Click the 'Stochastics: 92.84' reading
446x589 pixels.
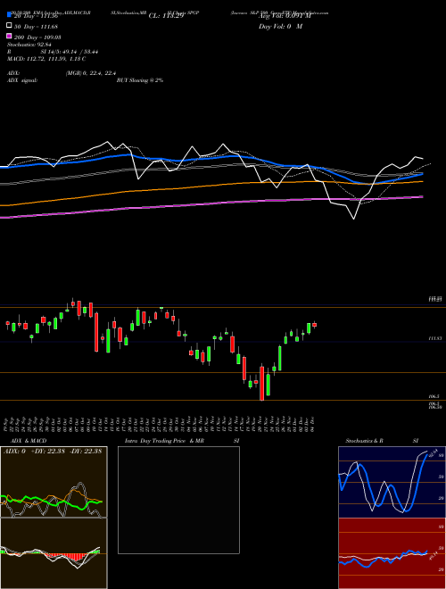click(29, 45)
